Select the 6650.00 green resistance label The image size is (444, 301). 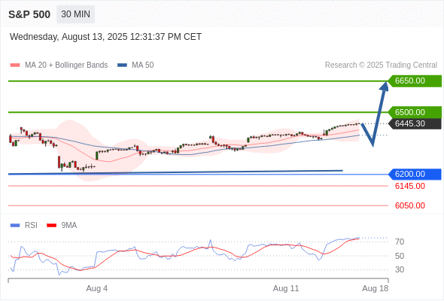(415, 81)
